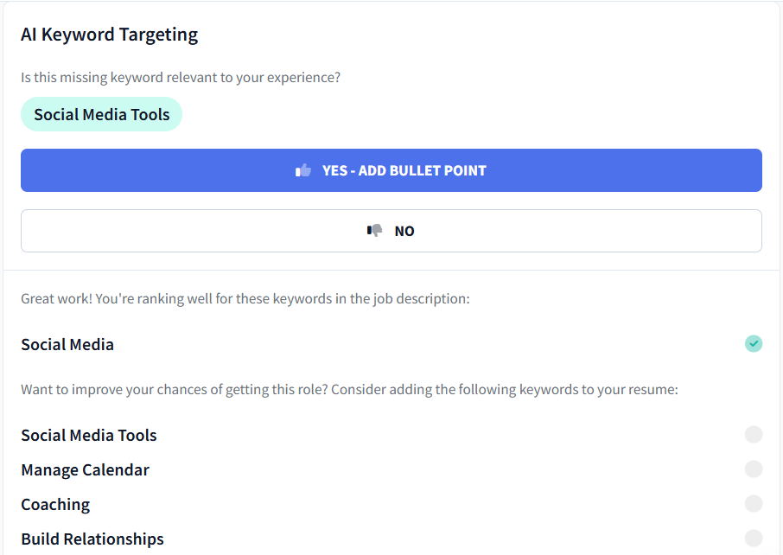The width and height of the screenshot is (783, 555).
Task: Click YES - ADD BULLET POINT button
Action: click(x=391, y=169)
